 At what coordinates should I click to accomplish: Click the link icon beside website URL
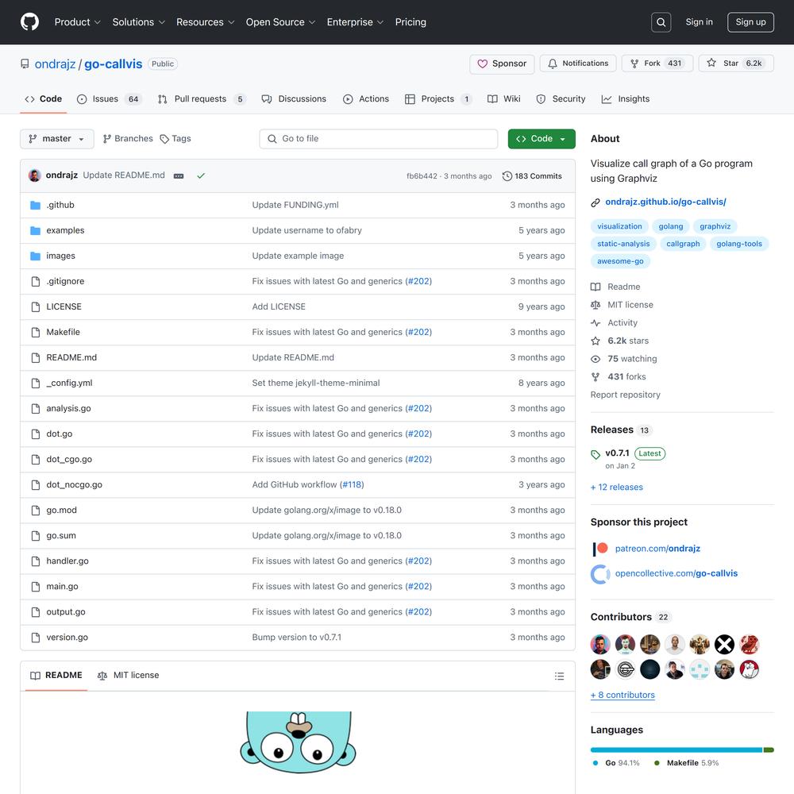pos(595,202)
